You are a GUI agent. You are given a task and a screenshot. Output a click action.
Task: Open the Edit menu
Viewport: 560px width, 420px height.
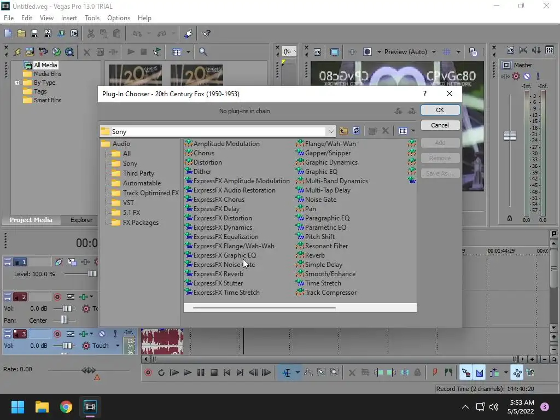(x=26, y=18)
